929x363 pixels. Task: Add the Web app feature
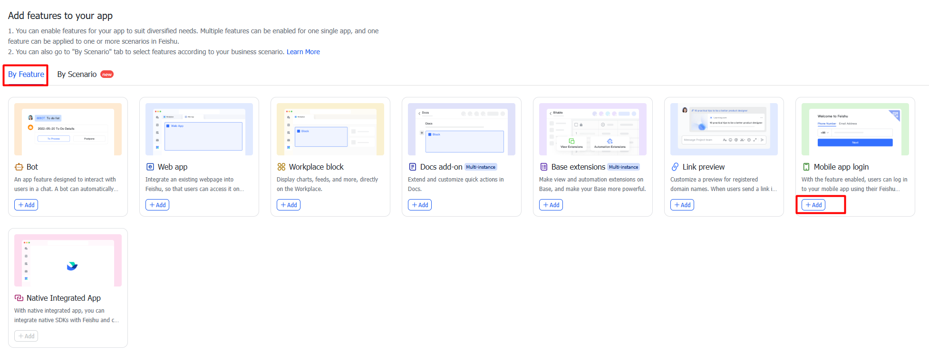coord(157,205)
